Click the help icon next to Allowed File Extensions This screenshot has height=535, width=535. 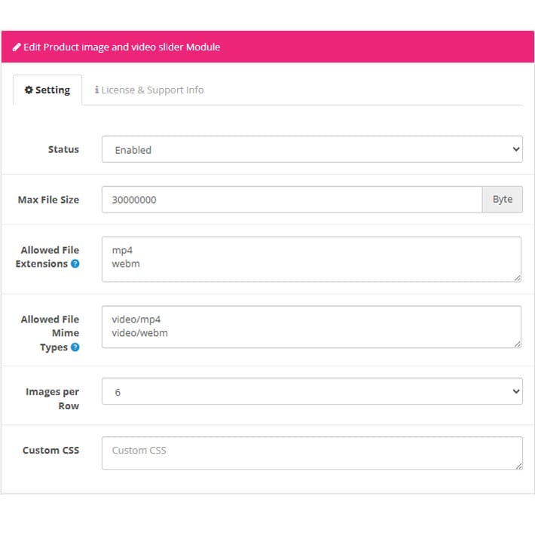pos(75,264)
